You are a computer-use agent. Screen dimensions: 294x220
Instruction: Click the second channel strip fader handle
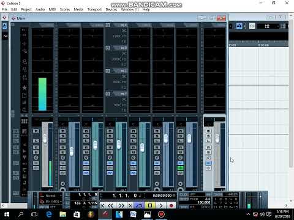[x=72, y=152]
